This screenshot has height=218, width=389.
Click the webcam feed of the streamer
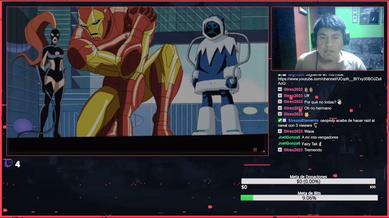327,38
